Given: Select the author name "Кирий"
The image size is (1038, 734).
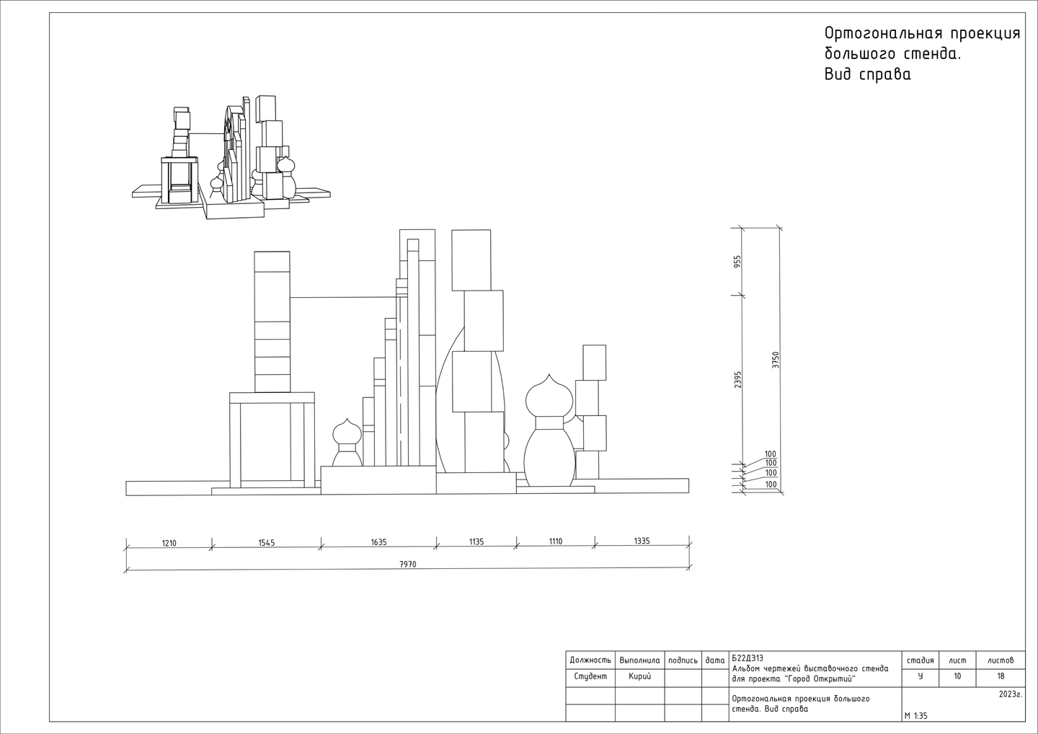Looking at the screenshot, I should [640, 676].
